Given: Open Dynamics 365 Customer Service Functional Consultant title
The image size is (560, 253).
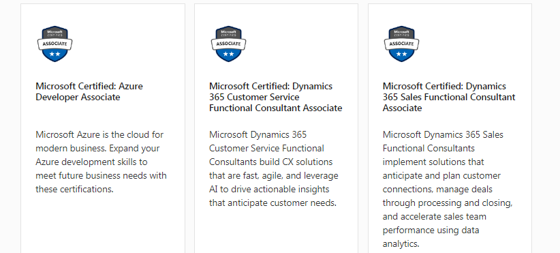Looking at the screenshot, I should [276, 97].
